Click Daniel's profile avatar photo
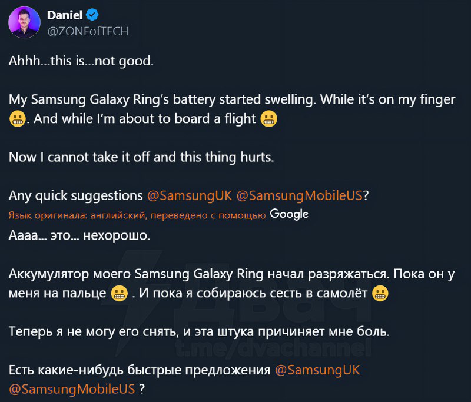Viewport: 471px width, 402px height. pyautogui.click(x=24, y=24)
